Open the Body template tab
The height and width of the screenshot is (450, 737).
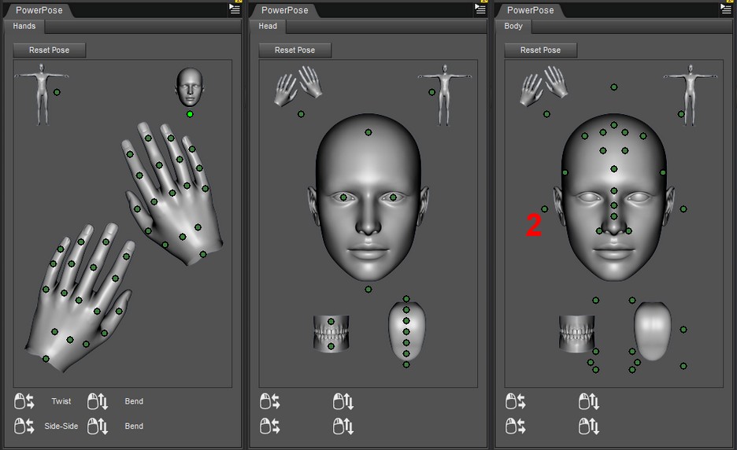[x=513, y=26]
